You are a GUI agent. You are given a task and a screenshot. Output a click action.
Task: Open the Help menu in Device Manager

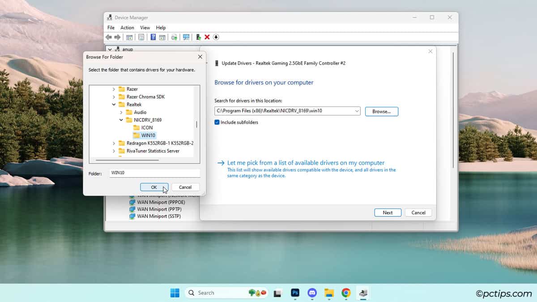[x=161, y=28]
